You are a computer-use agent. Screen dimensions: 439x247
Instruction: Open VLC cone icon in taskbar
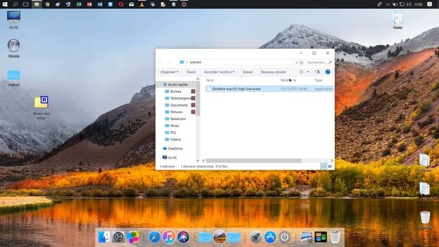click(142, 4)
